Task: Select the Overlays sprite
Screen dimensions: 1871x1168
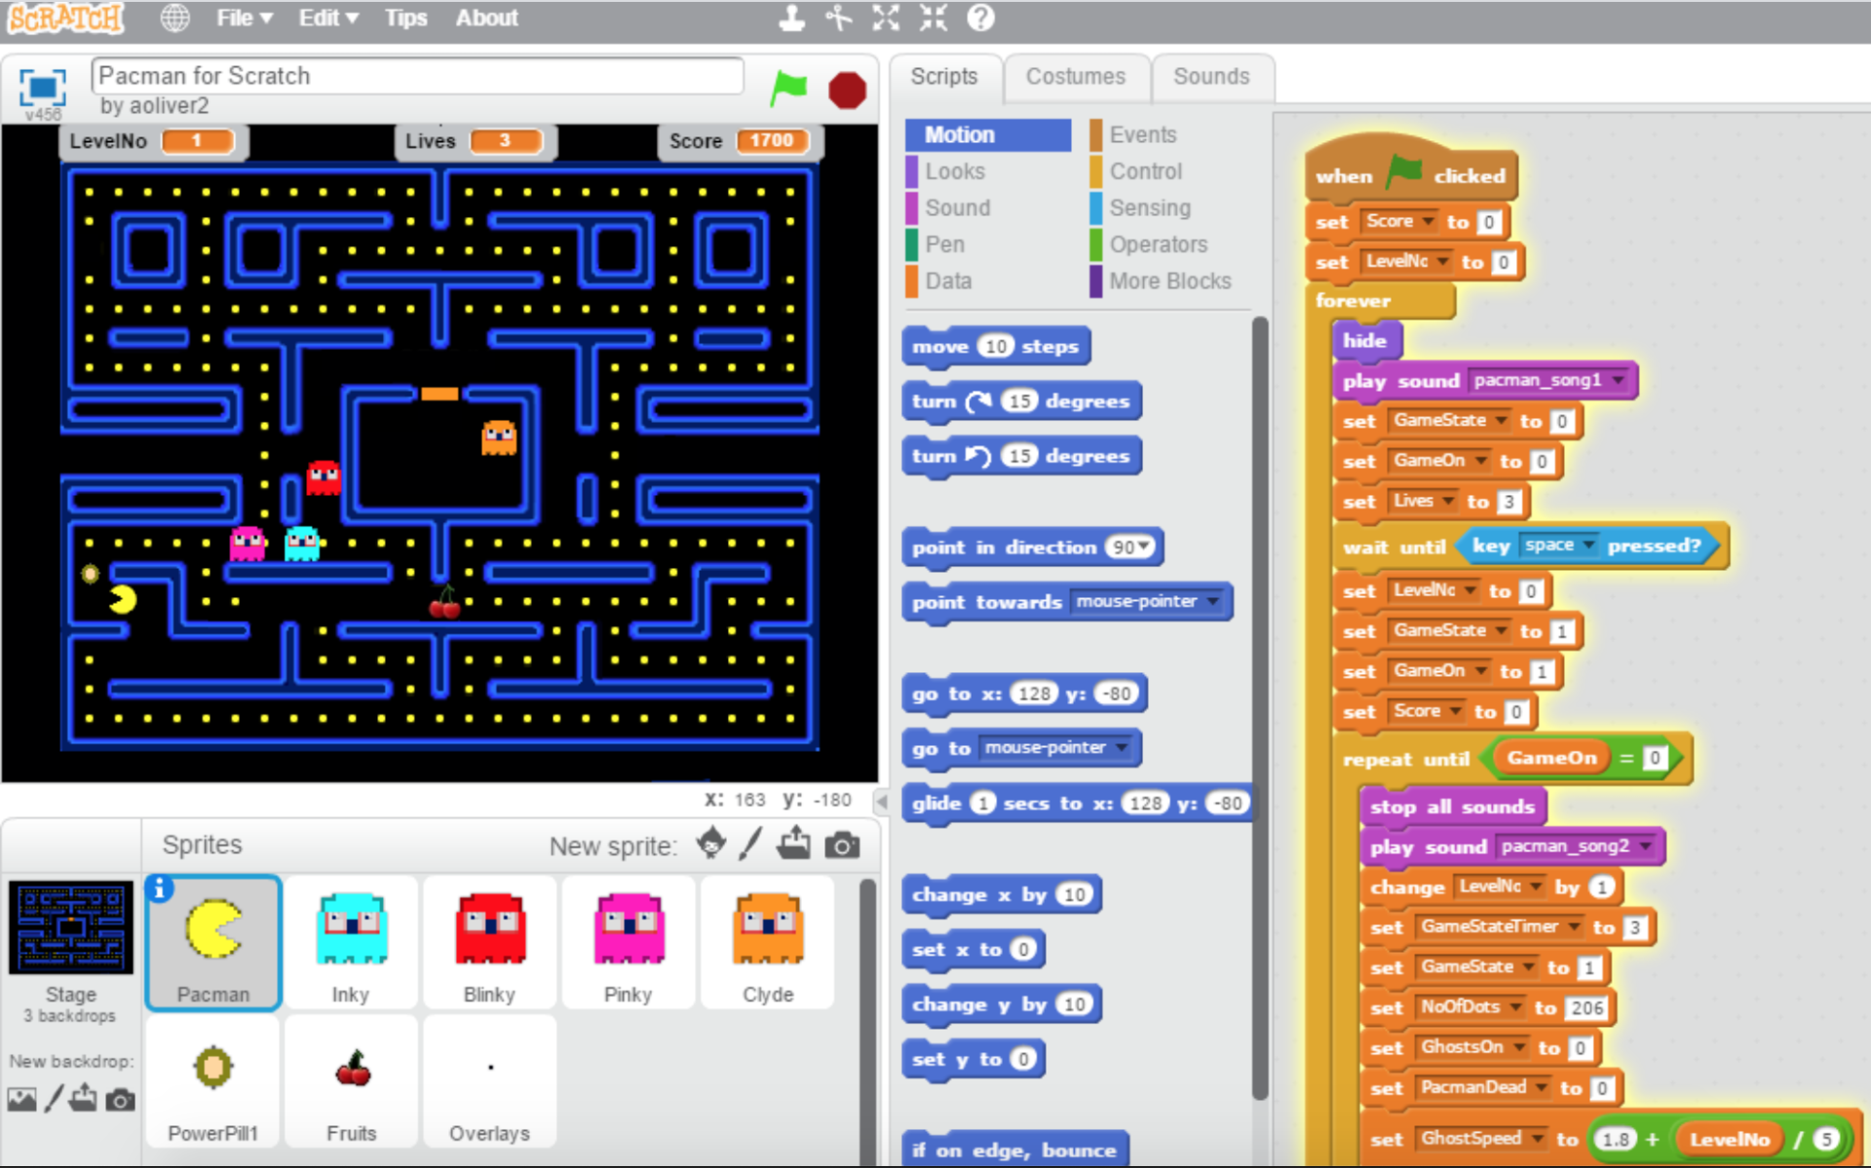Action: [489, 1081]
